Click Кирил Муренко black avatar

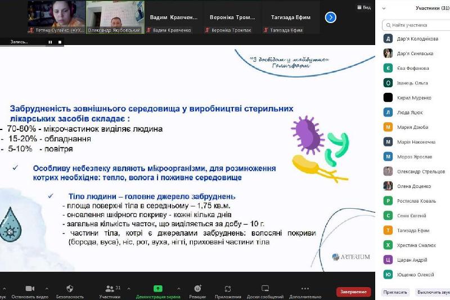pyautogui.click(x=388, y=97)
